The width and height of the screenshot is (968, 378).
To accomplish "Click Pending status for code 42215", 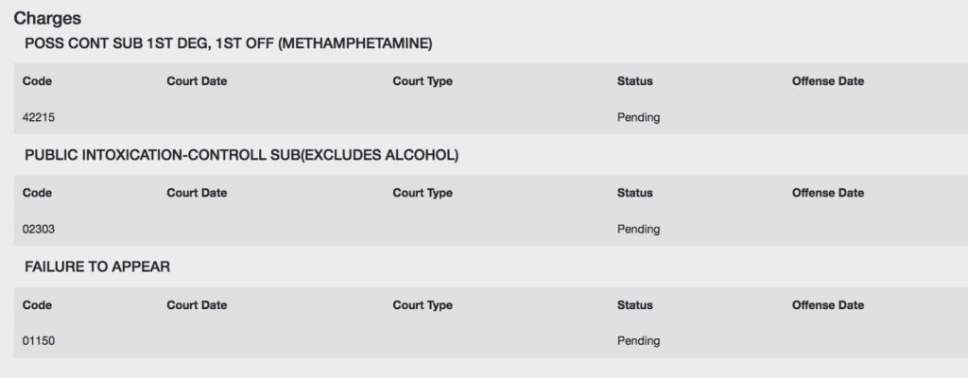I will tap(638, 117).
